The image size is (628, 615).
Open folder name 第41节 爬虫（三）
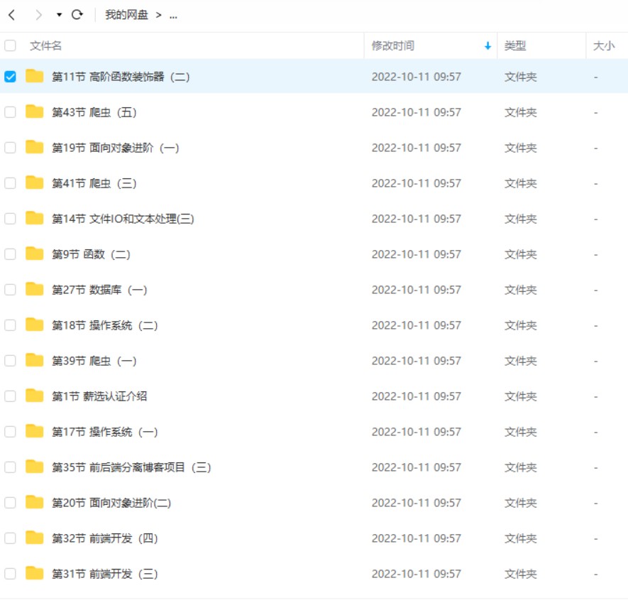pyautogui.click(x=94, y=183)
